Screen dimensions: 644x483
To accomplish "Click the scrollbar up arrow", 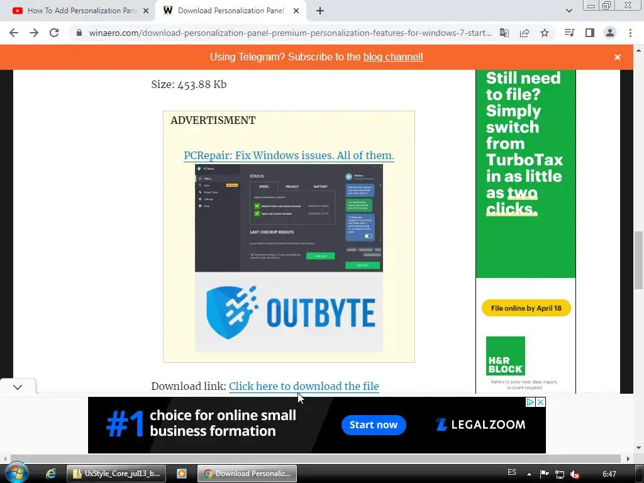I will coord(639,50).
